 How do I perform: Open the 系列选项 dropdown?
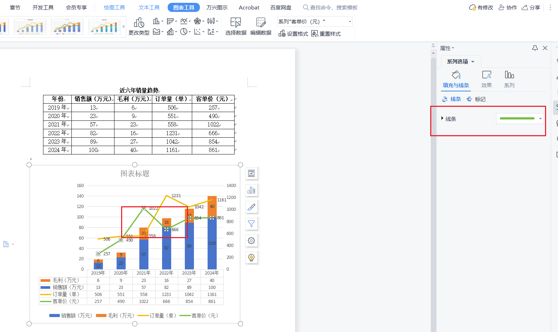click(461, 62)
